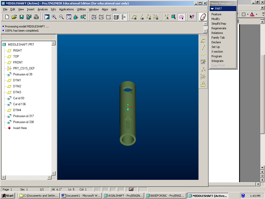
Task: Switch to BASEFORINC window on taskbar
Action: [165, 196]
